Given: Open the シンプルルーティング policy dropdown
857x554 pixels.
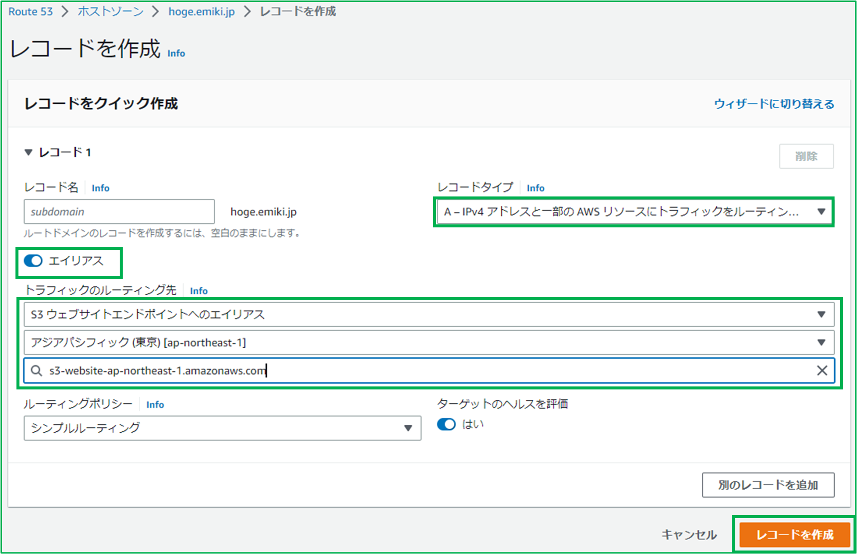Looking at the screenshot, I should [x=222, y=428].
